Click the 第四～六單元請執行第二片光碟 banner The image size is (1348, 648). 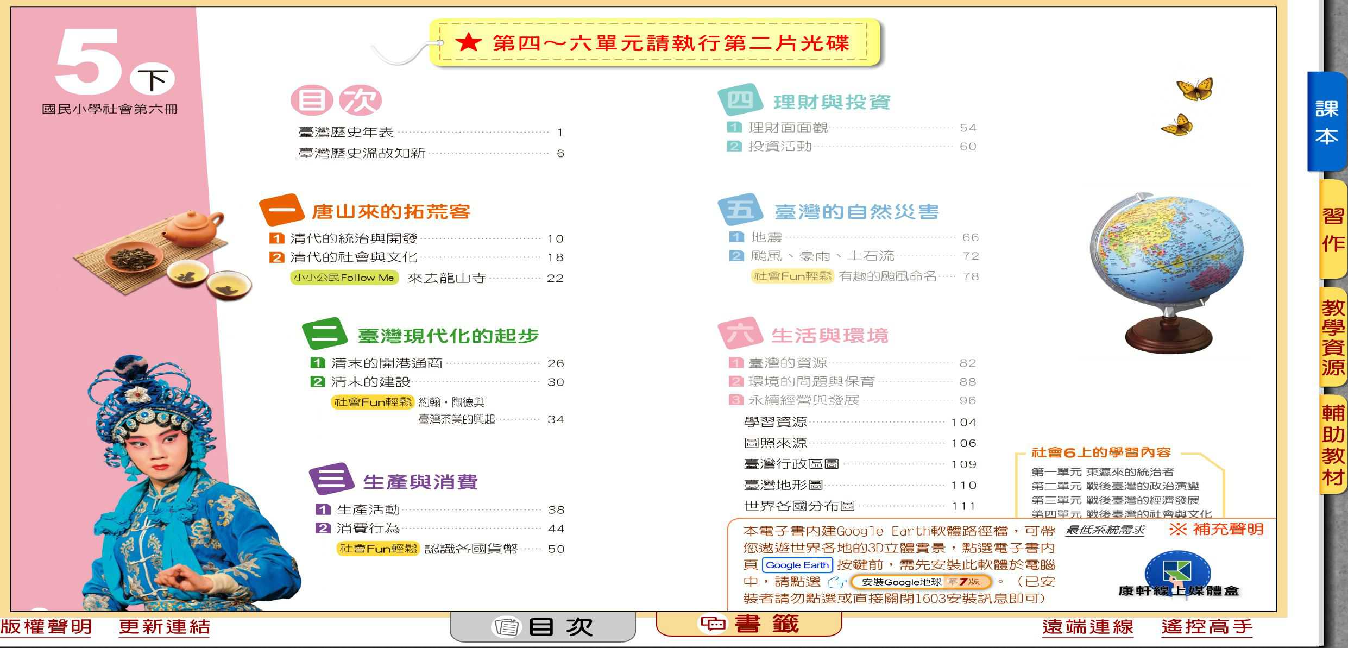pos(654,42)
